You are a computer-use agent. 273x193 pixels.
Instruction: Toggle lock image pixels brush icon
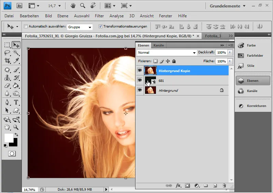coord(162,61)
